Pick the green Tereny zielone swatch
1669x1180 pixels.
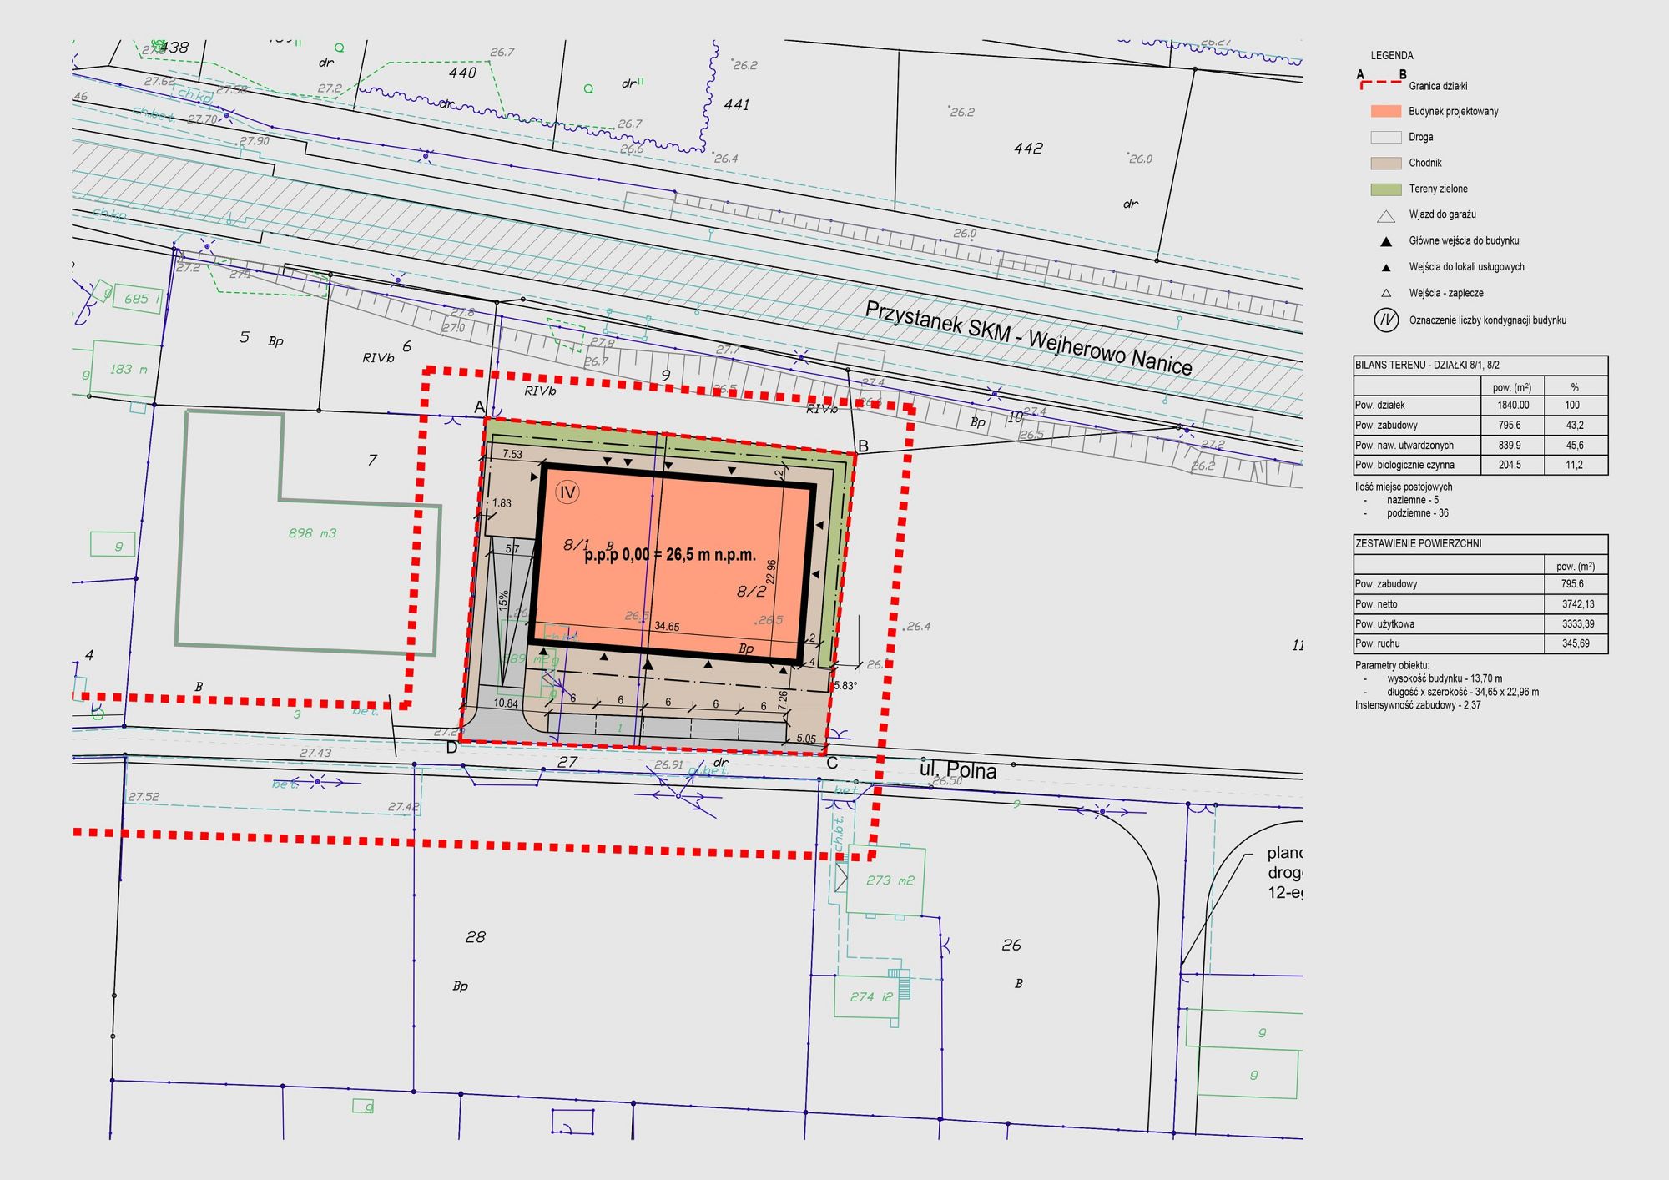coord(1386,189)
